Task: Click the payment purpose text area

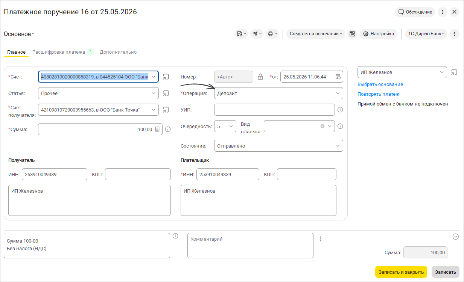Action: [x=87, y=246]
